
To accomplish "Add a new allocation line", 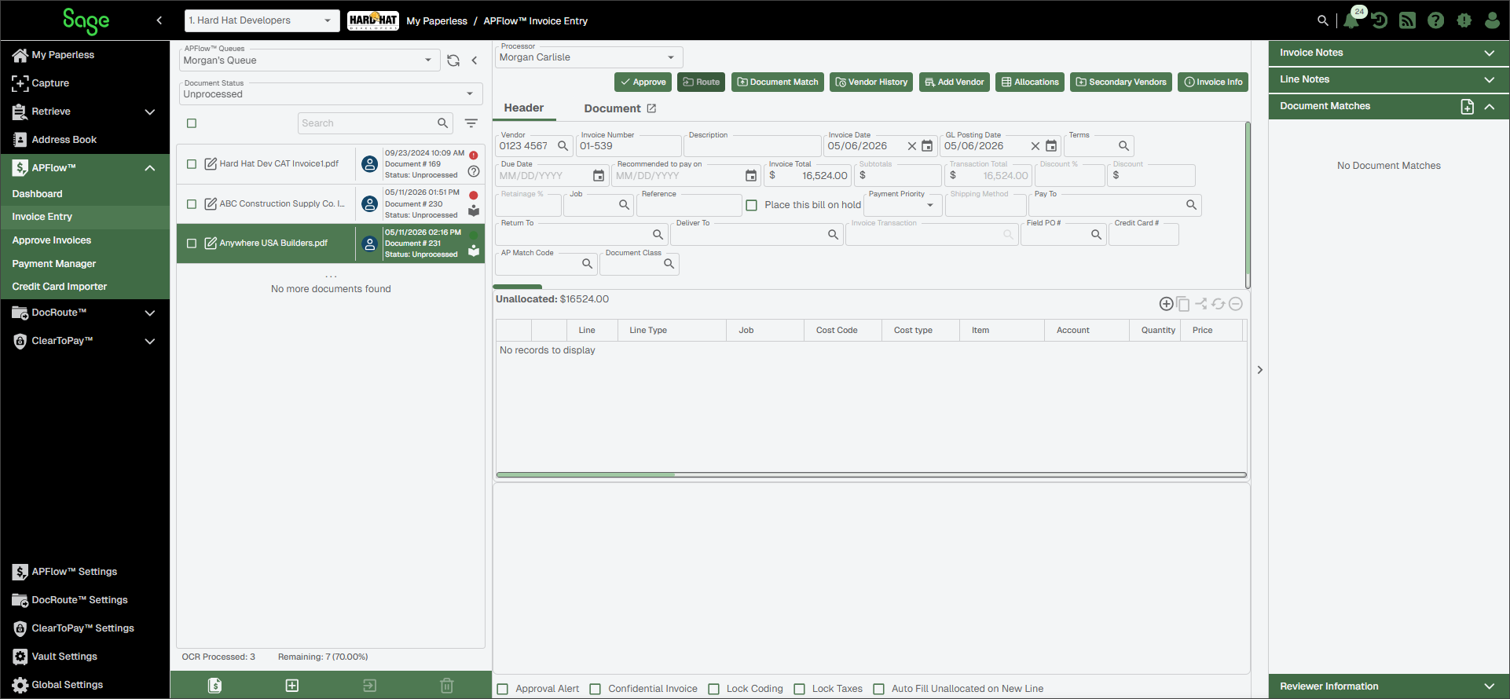I will coord(1167,304).
